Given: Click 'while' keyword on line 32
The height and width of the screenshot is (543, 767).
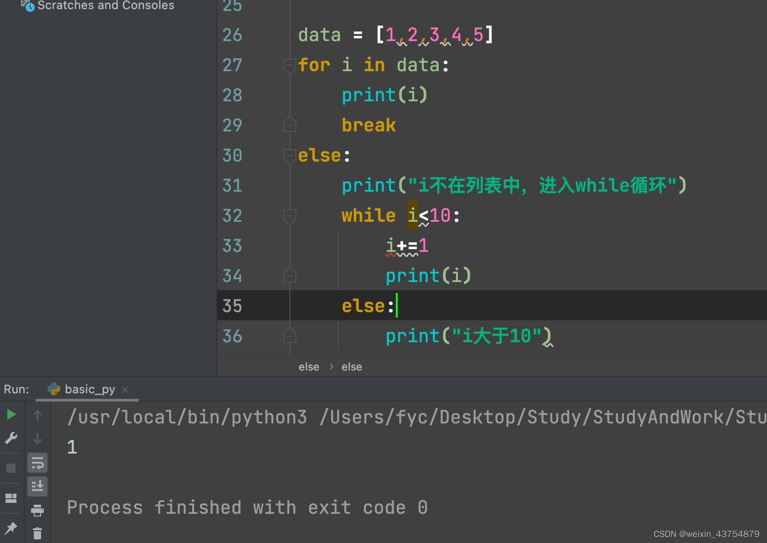Looking at the screenshot, I should (x=369, y=215).
